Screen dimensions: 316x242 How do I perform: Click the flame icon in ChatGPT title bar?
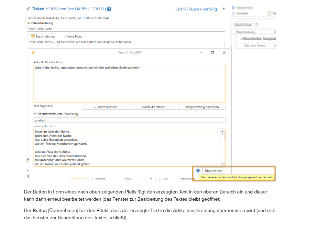point(33,53)
